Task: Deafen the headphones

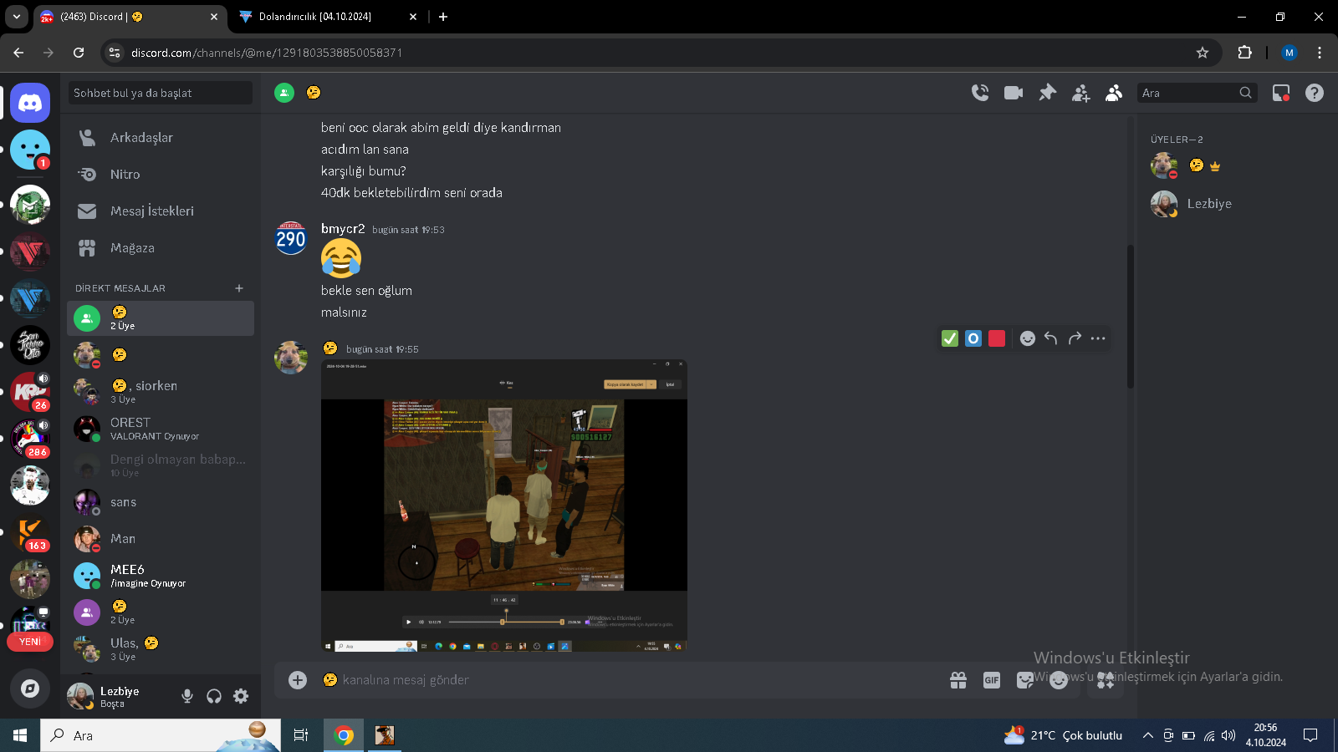Action: tap(214, 696)
